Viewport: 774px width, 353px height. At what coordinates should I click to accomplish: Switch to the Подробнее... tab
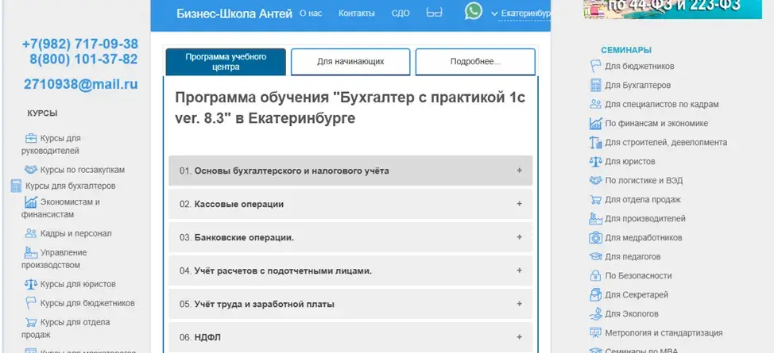475,62
